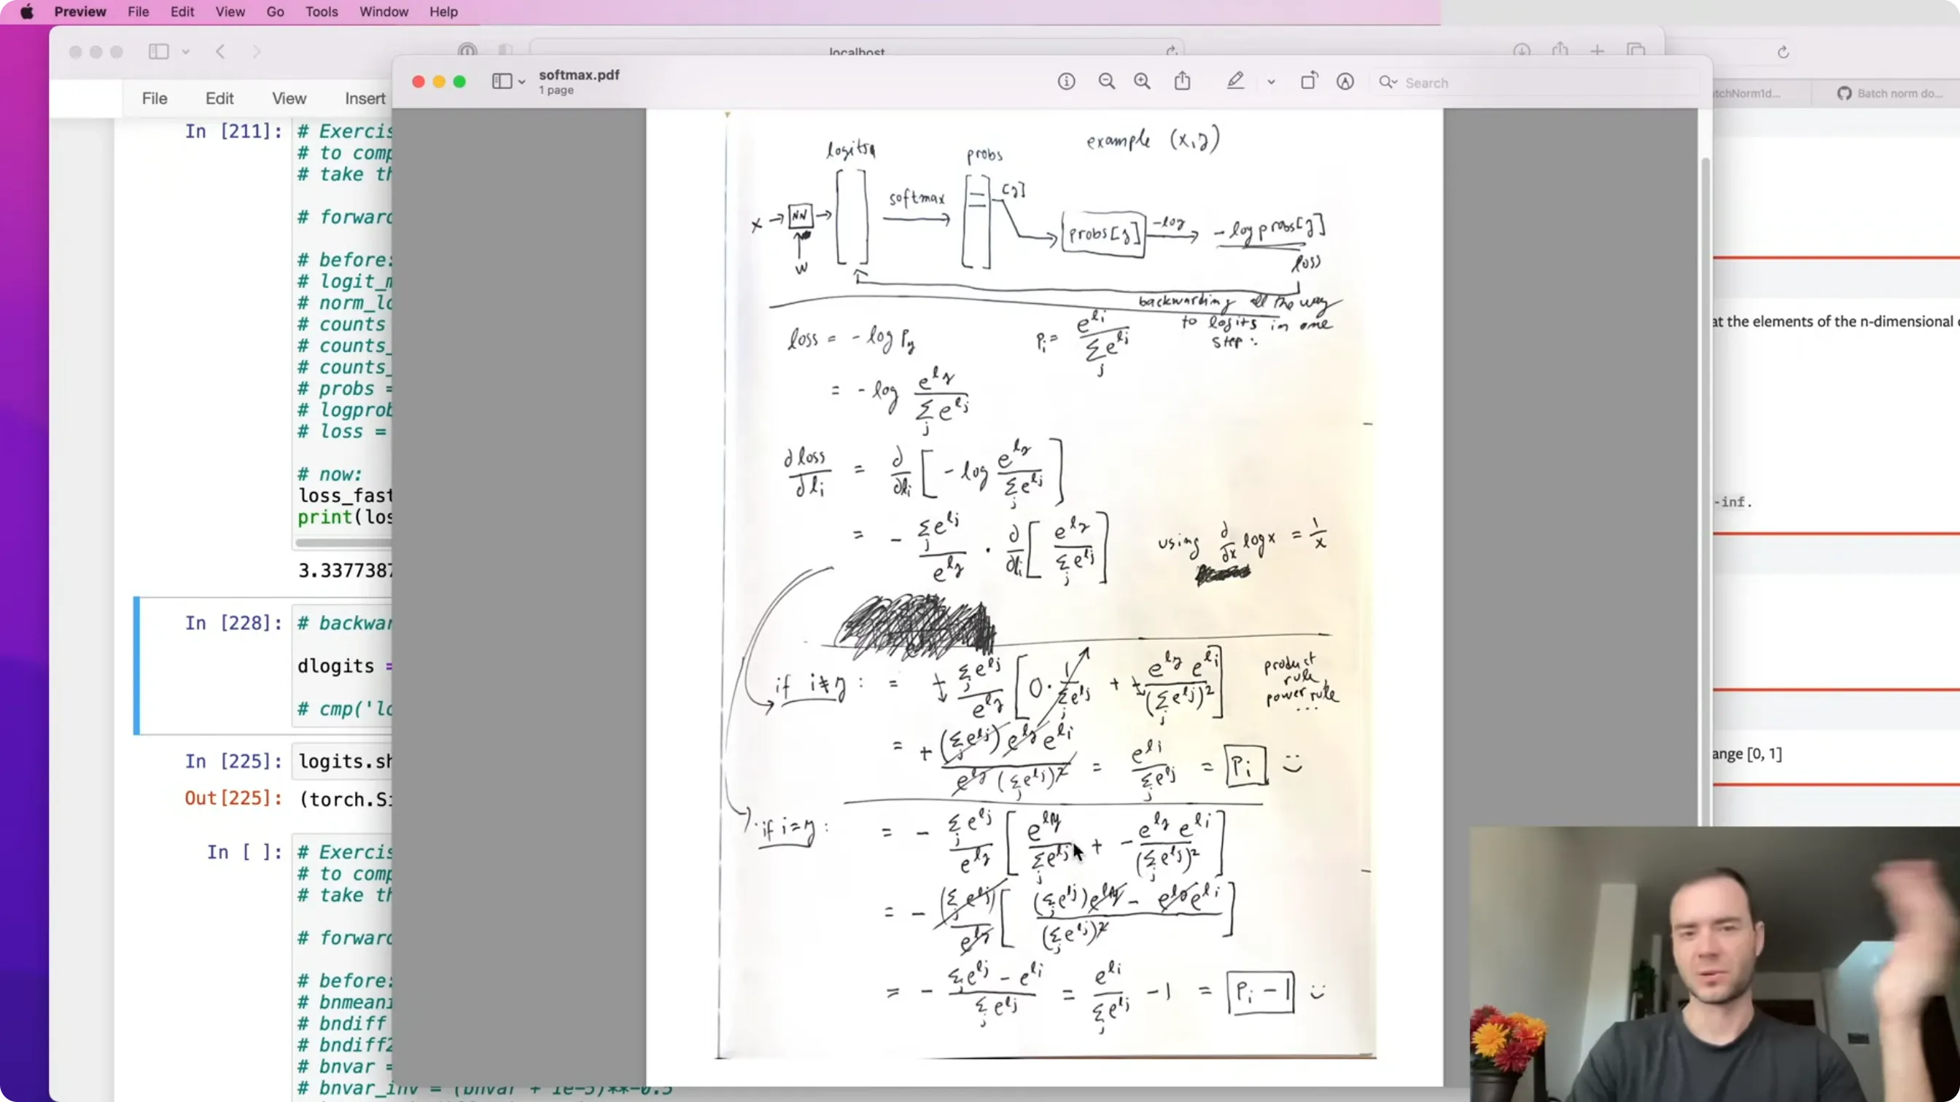This screenshot has width=1960, height=1102.
Task: Rotate the PDF page
Action: point(1309,81)
